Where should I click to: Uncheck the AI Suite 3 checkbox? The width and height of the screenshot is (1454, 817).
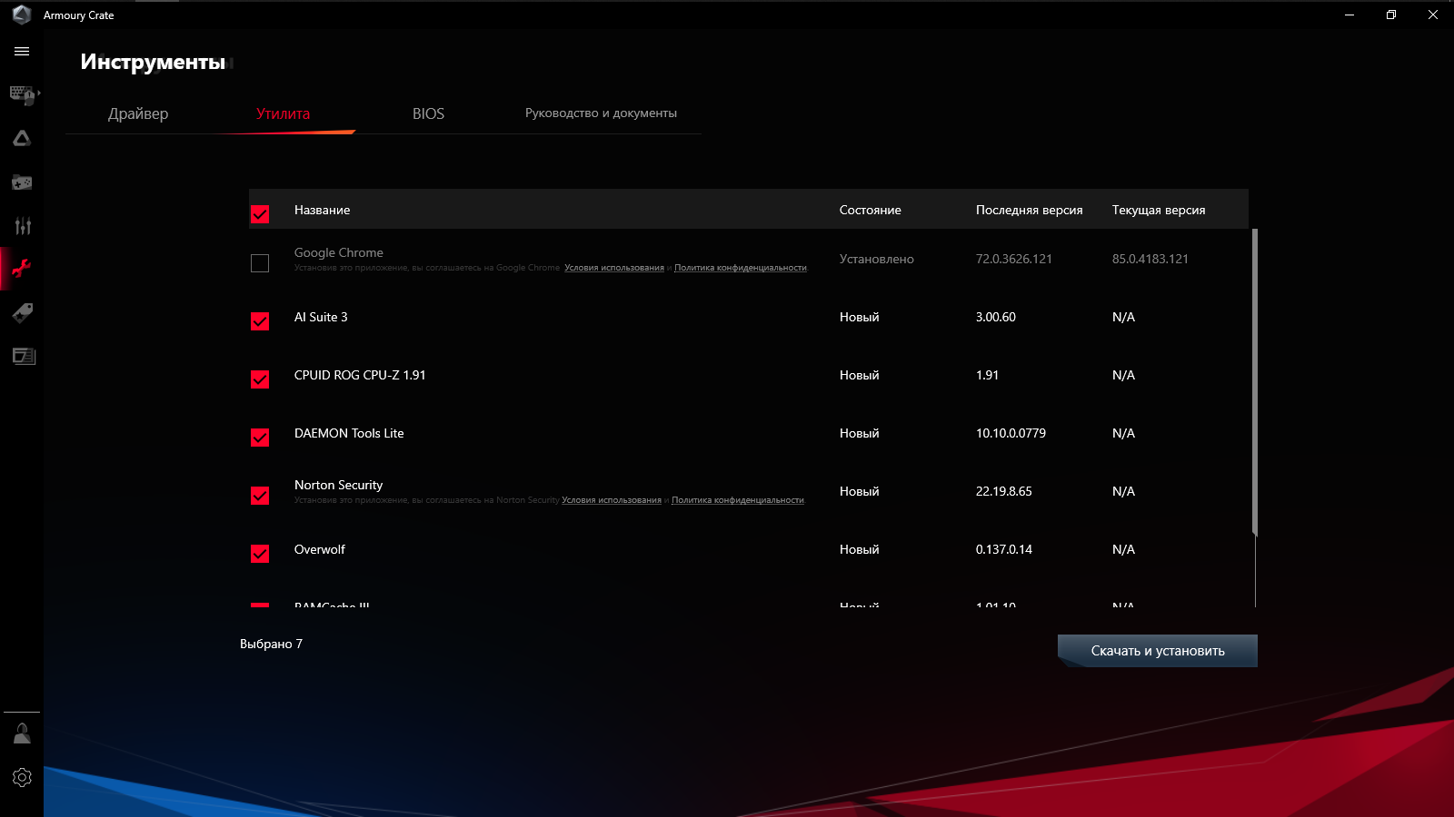point(260,320)
